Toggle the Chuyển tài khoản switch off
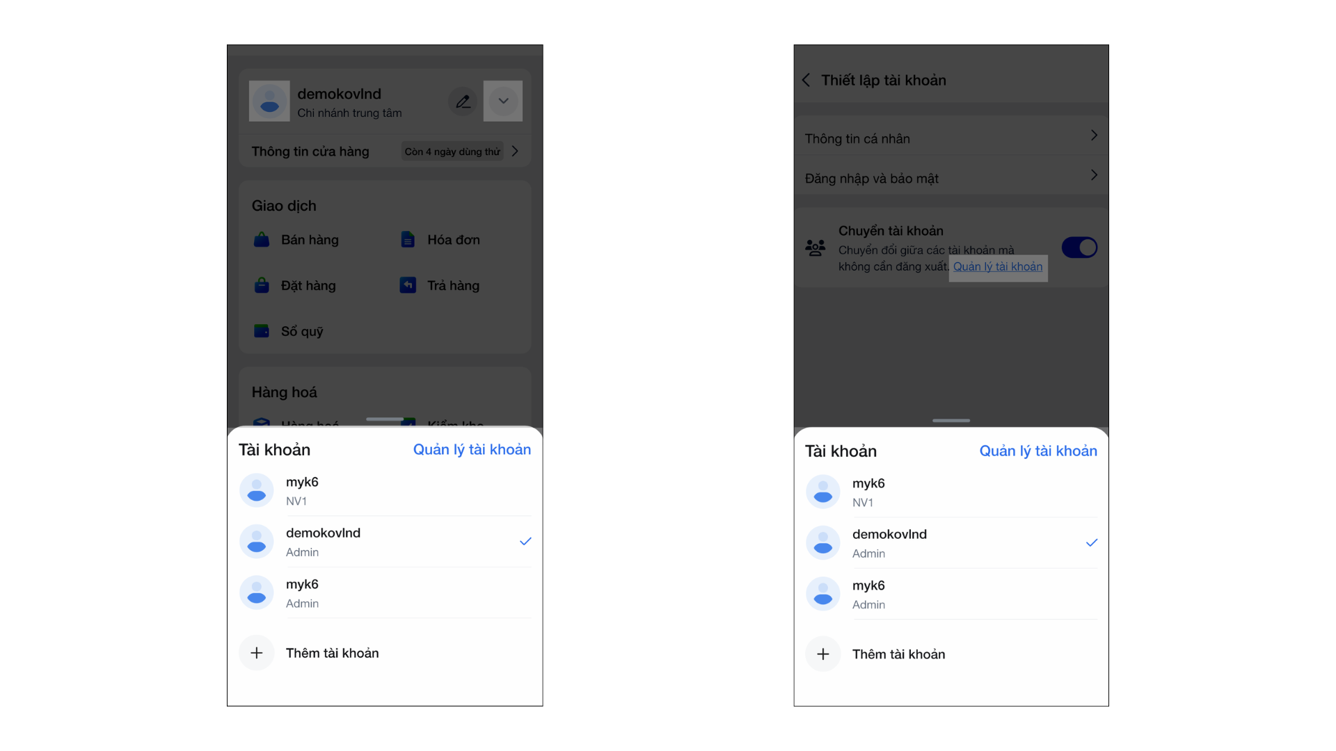Viewport: 1336px width, 751px height. [1079, 248]
